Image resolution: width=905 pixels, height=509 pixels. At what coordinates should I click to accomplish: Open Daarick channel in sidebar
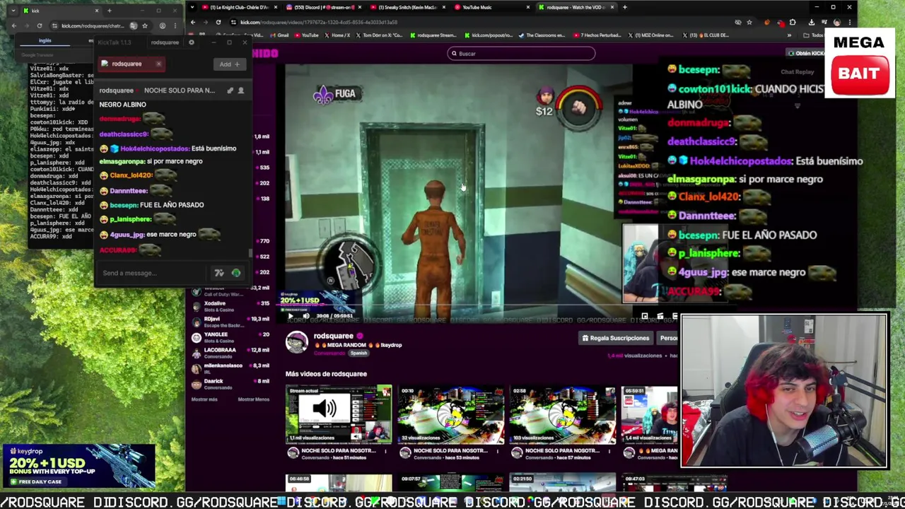pos(230,384)
